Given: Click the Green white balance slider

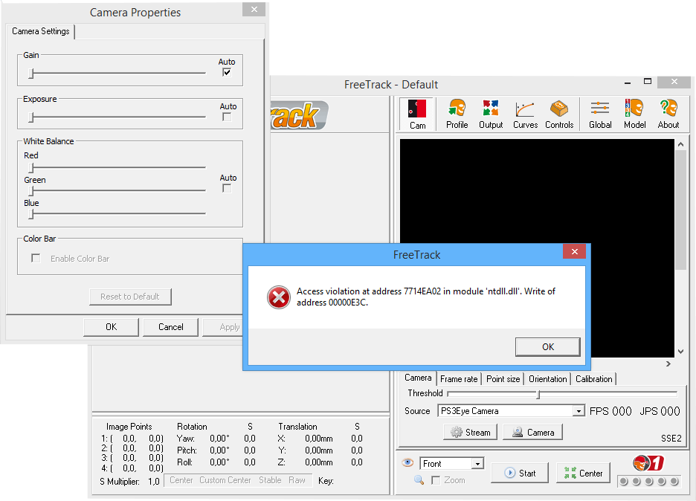Looking at the screenshot, I should 117,191.
